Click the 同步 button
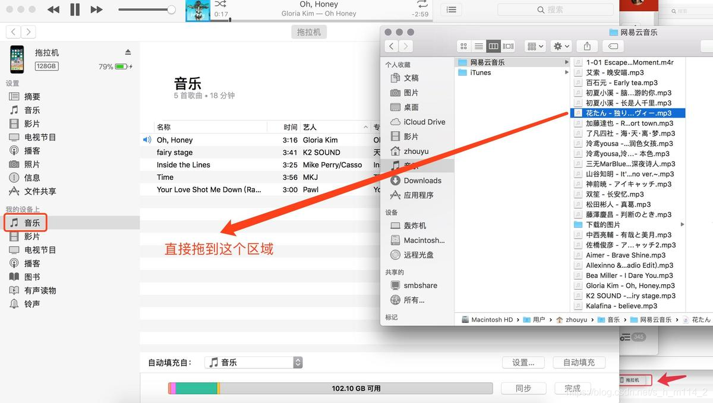The width and height of the screenshot is (713, 403). pos(523,388)
